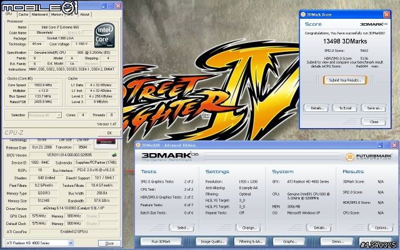
Task: Open the Mainboard tab in CPU-Z
Action: pyautogui.click(x=39, y=14)
